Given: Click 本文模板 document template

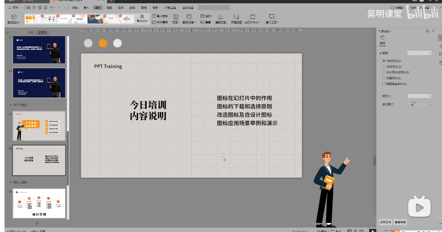Looking at the screenshot, I should [160, 22].
